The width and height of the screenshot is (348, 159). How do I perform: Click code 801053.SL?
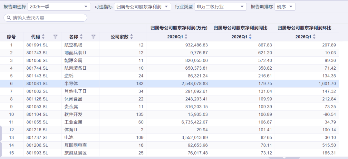pyautogui.click(x=37, y=107)
